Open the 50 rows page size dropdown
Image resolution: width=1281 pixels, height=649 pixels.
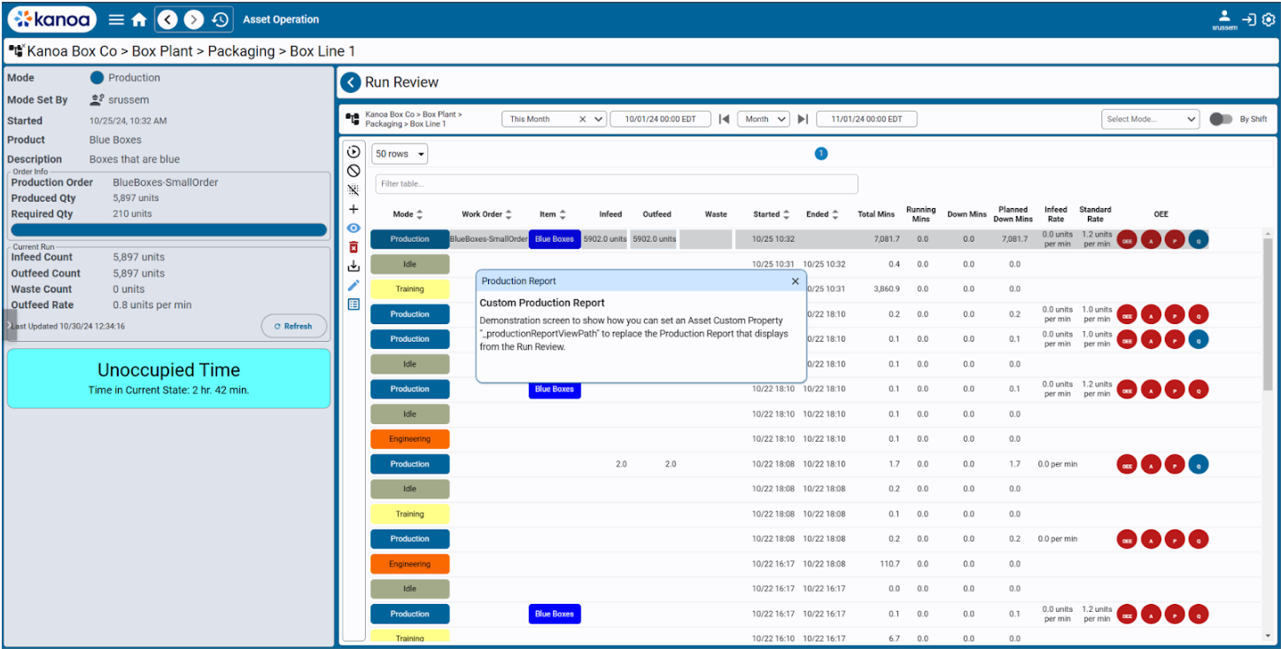coord(399,154)
